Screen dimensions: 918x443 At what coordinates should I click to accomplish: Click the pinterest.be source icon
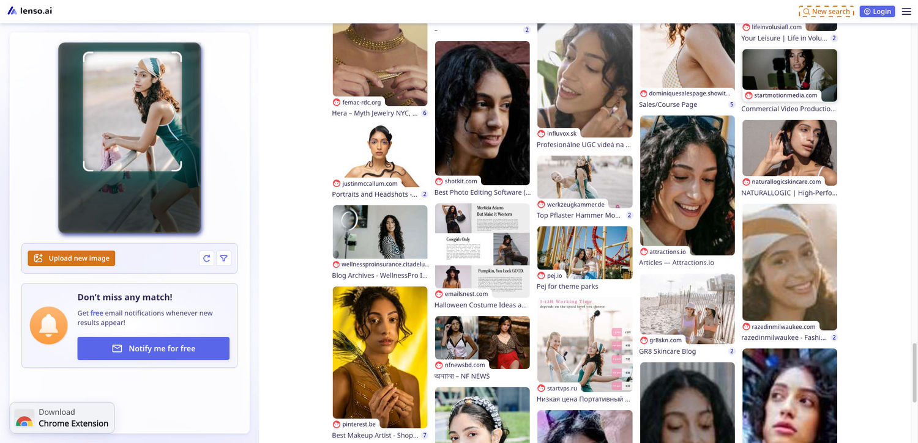pyautogui.click(x=337, y=424)
